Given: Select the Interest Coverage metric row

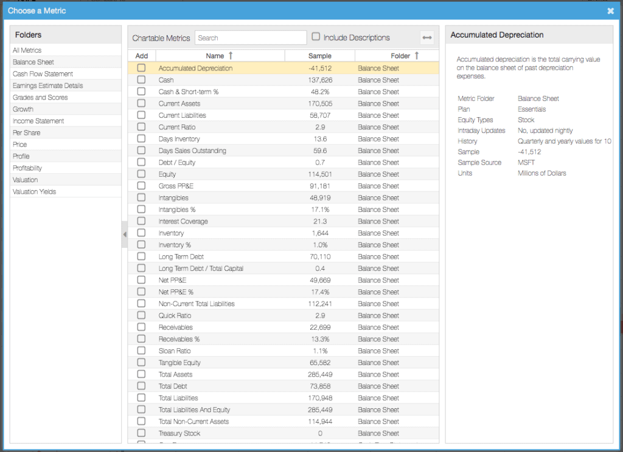Looking at the screenshot, I should tap(284, 221).
